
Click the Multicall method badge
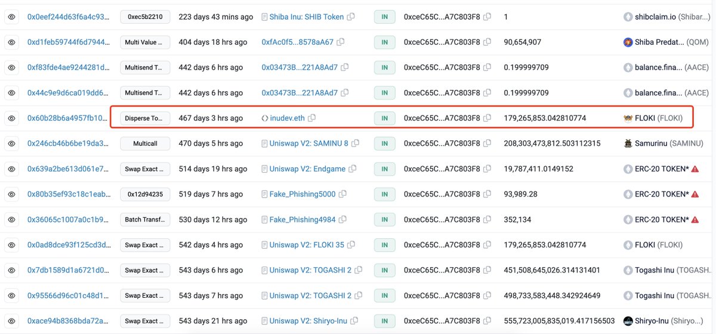pos(145,143)
